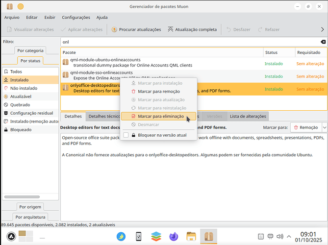Screen dimensions: 328x245
Task: Click the Atualização completa toolbar button
Action: 192,29
